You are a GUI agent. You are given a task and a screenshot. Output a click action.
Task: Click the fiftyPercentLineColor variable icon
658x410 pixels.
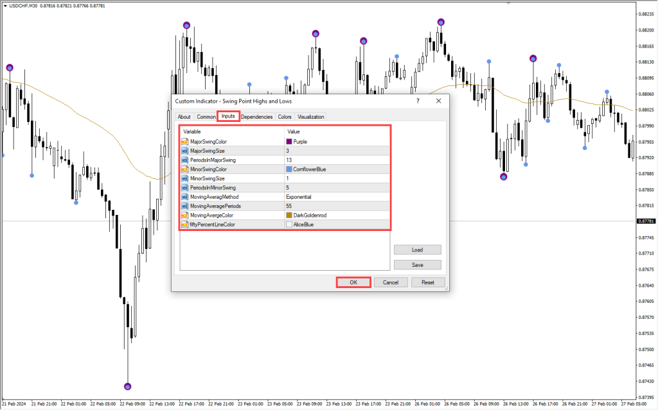[x=184, y=225]
